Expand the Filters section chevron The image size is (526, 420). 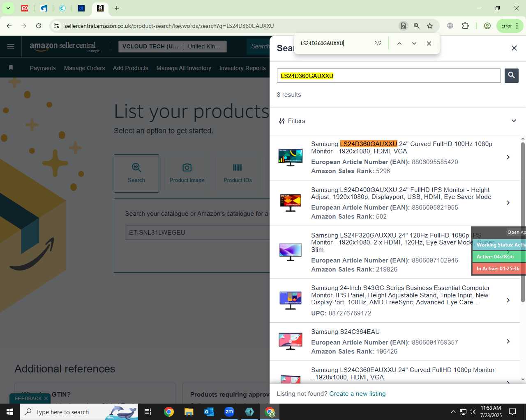pyautogui.click(x=514, y=121)
